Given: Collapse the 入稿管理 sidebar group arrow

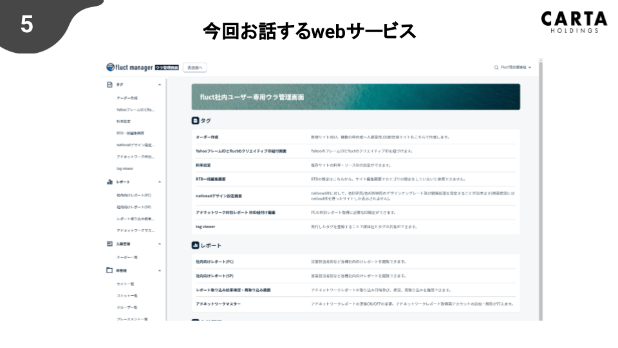Looking at the screenshot, I should pos(160,244).
